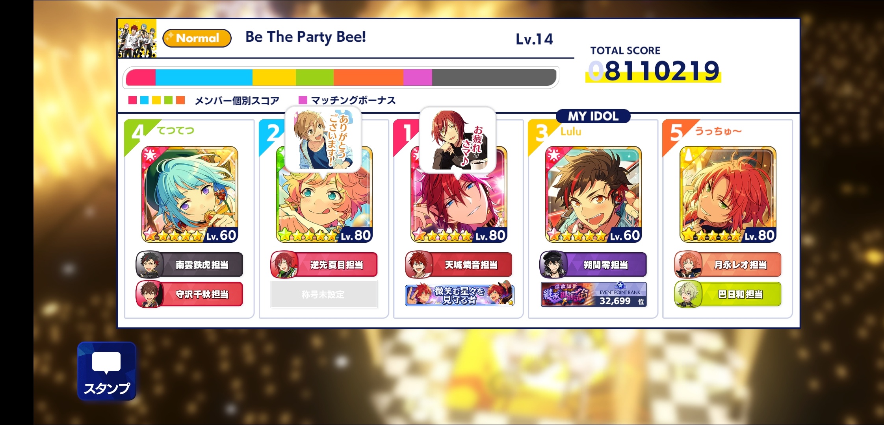Click the 天城燐音担当 title badge
This screenshot has width=884, height=425.
459,264
